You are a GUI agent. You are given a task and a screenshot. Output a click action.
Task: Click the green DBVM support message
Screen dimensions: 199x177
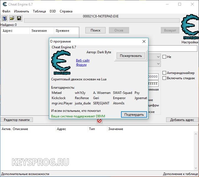coord(78,116)
